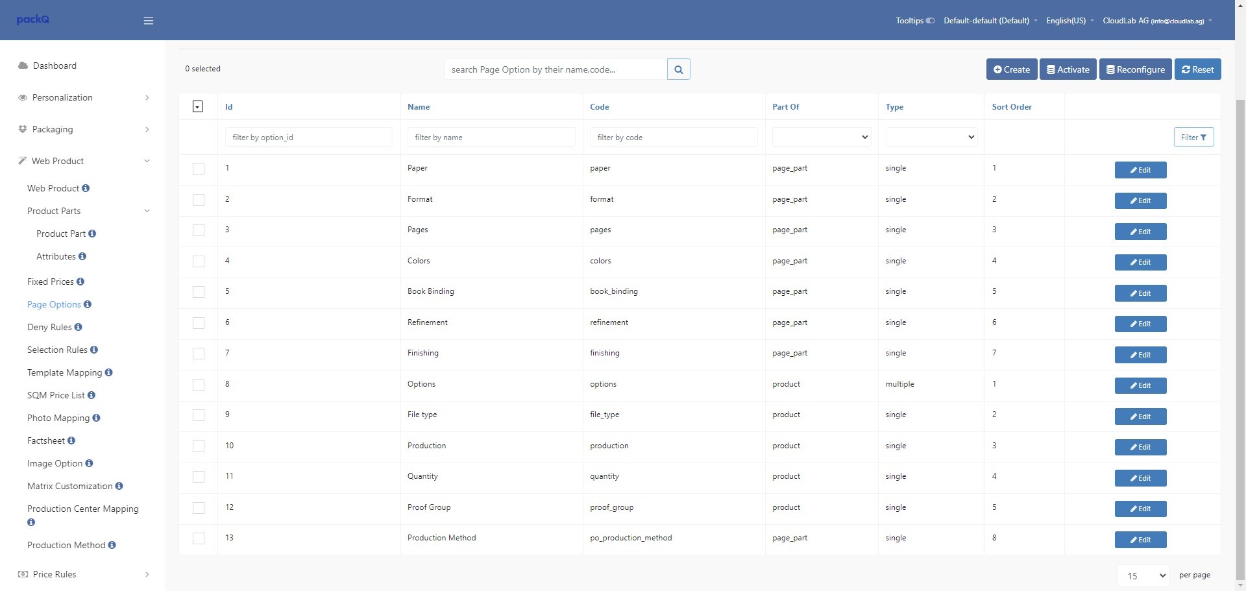
Task: Open the Type filter dropdown
Action: tap(931, 137)
